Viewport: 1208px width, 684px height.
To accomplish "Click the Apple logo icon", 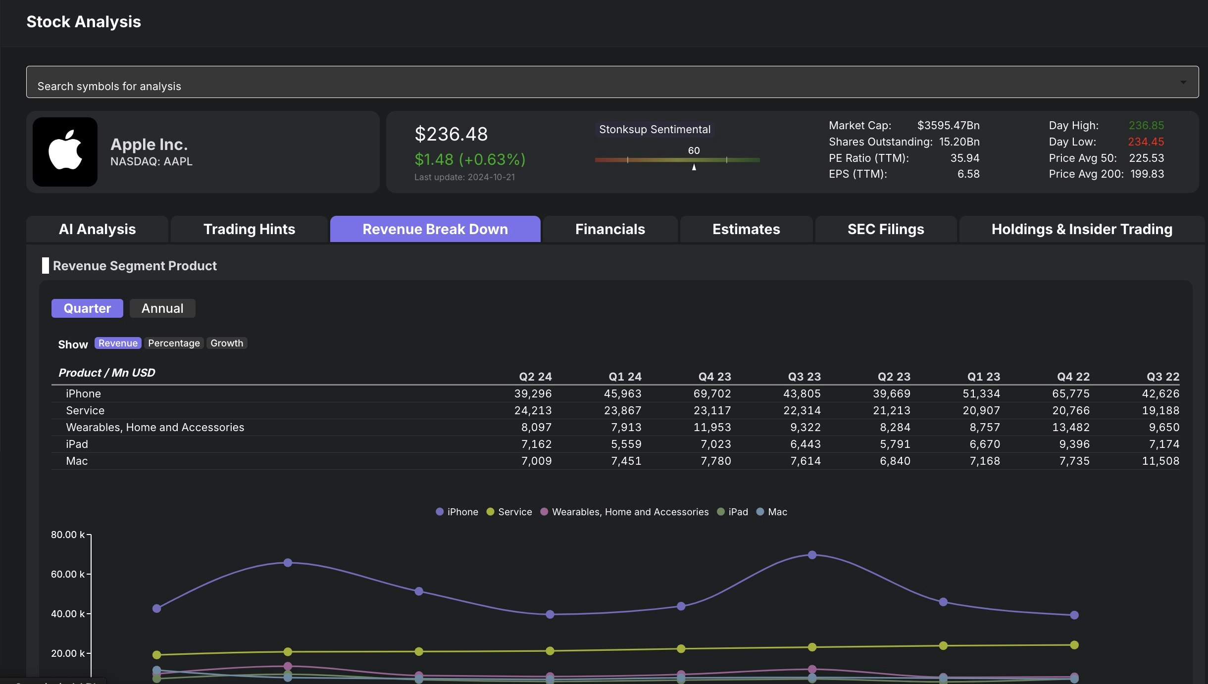I will [x=65, y=151].
